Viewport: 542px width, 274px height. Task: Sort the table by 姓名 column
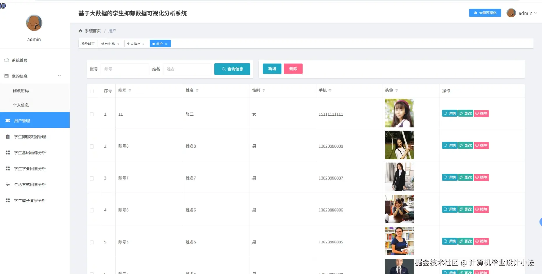click(x=197, y=90)
